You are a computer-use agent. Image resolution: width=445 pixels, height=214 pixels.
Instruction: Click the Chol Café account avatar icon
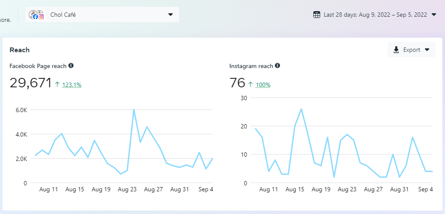(36, 15)
